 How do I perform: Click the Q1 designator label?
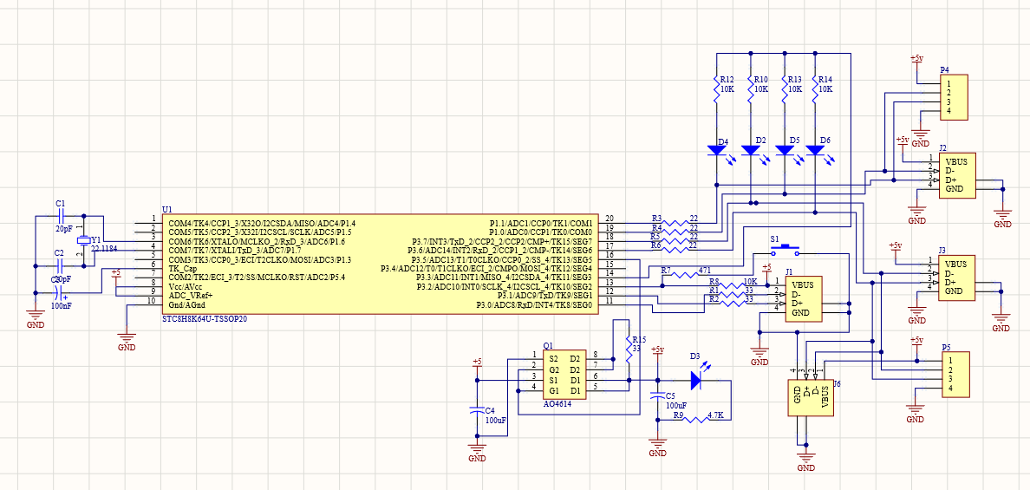click(548, 345)
